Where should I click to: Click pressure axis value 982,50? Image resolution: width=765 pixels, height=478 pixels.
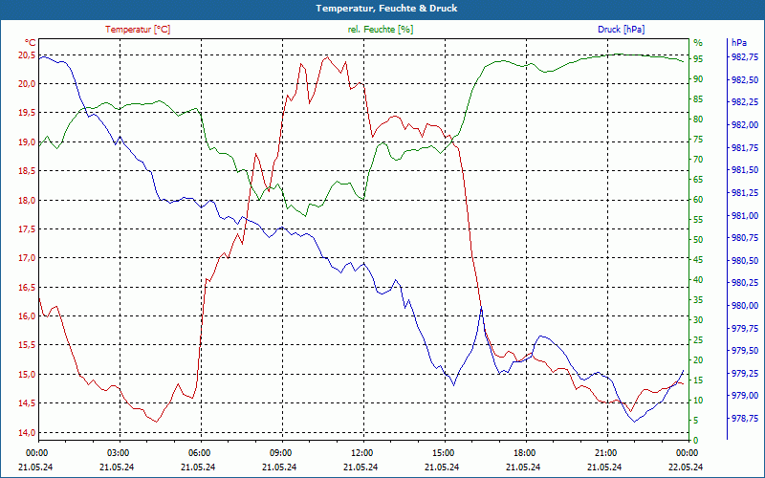(x=745, y=79)
